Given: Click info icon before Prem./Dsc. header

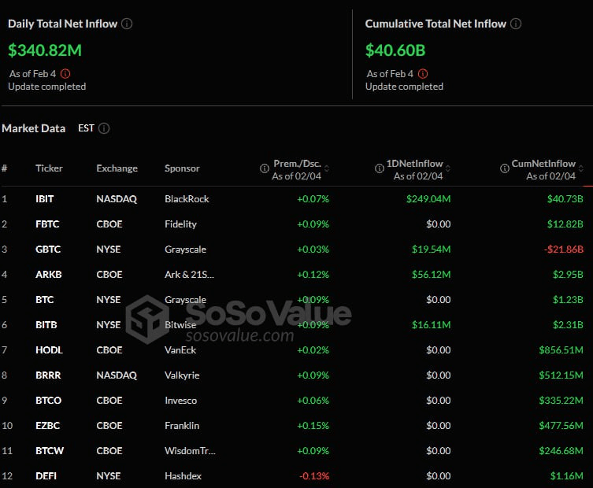Looking at the screenshot, I should (x=265, y=168).
